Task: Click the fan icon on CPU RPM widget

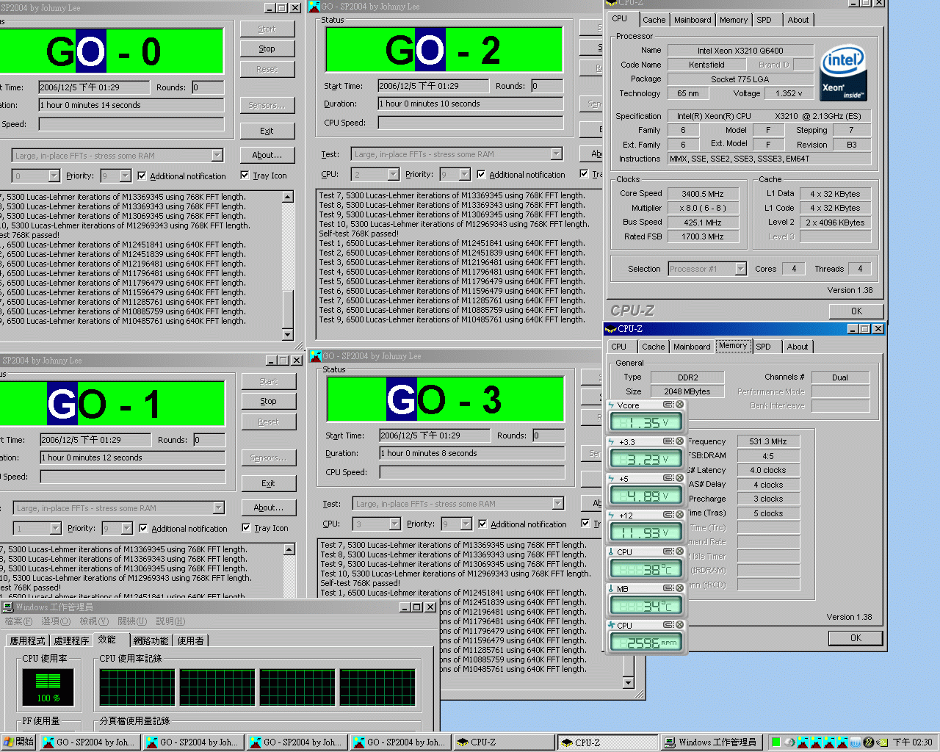Action: [611, 626]
